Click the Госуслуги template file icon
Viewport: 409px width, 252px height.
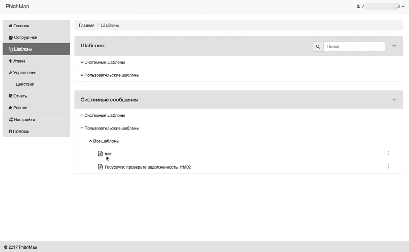pos(100,167)
